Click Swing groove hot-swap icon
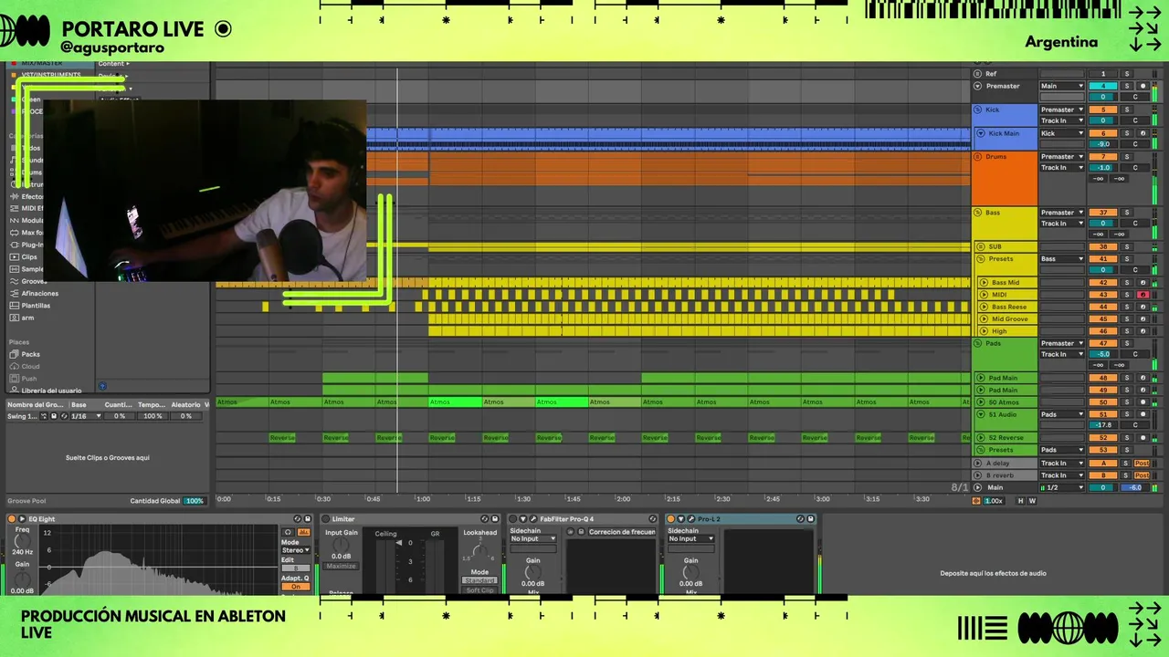This screenshot has height=657, width=1169. [x=64, y=416]
